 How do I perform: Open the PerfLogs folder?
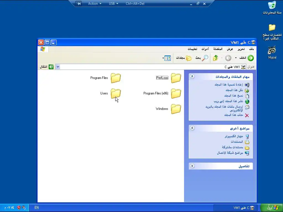176,78
